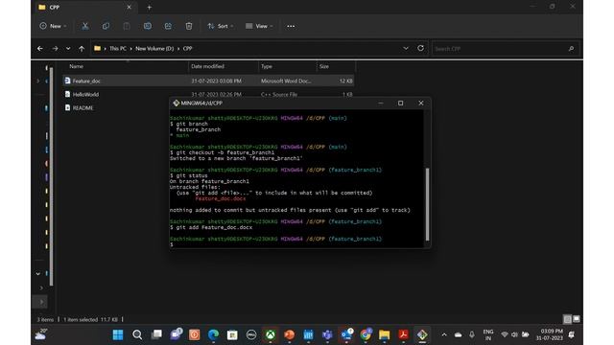Open the Windows Start menu

118,334
